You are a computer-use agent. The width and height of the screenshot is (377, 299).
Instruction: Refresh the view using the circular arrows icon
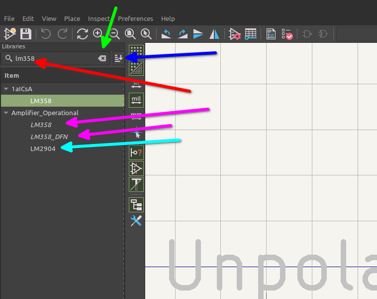pyautogui.click(x=82, y=34)
